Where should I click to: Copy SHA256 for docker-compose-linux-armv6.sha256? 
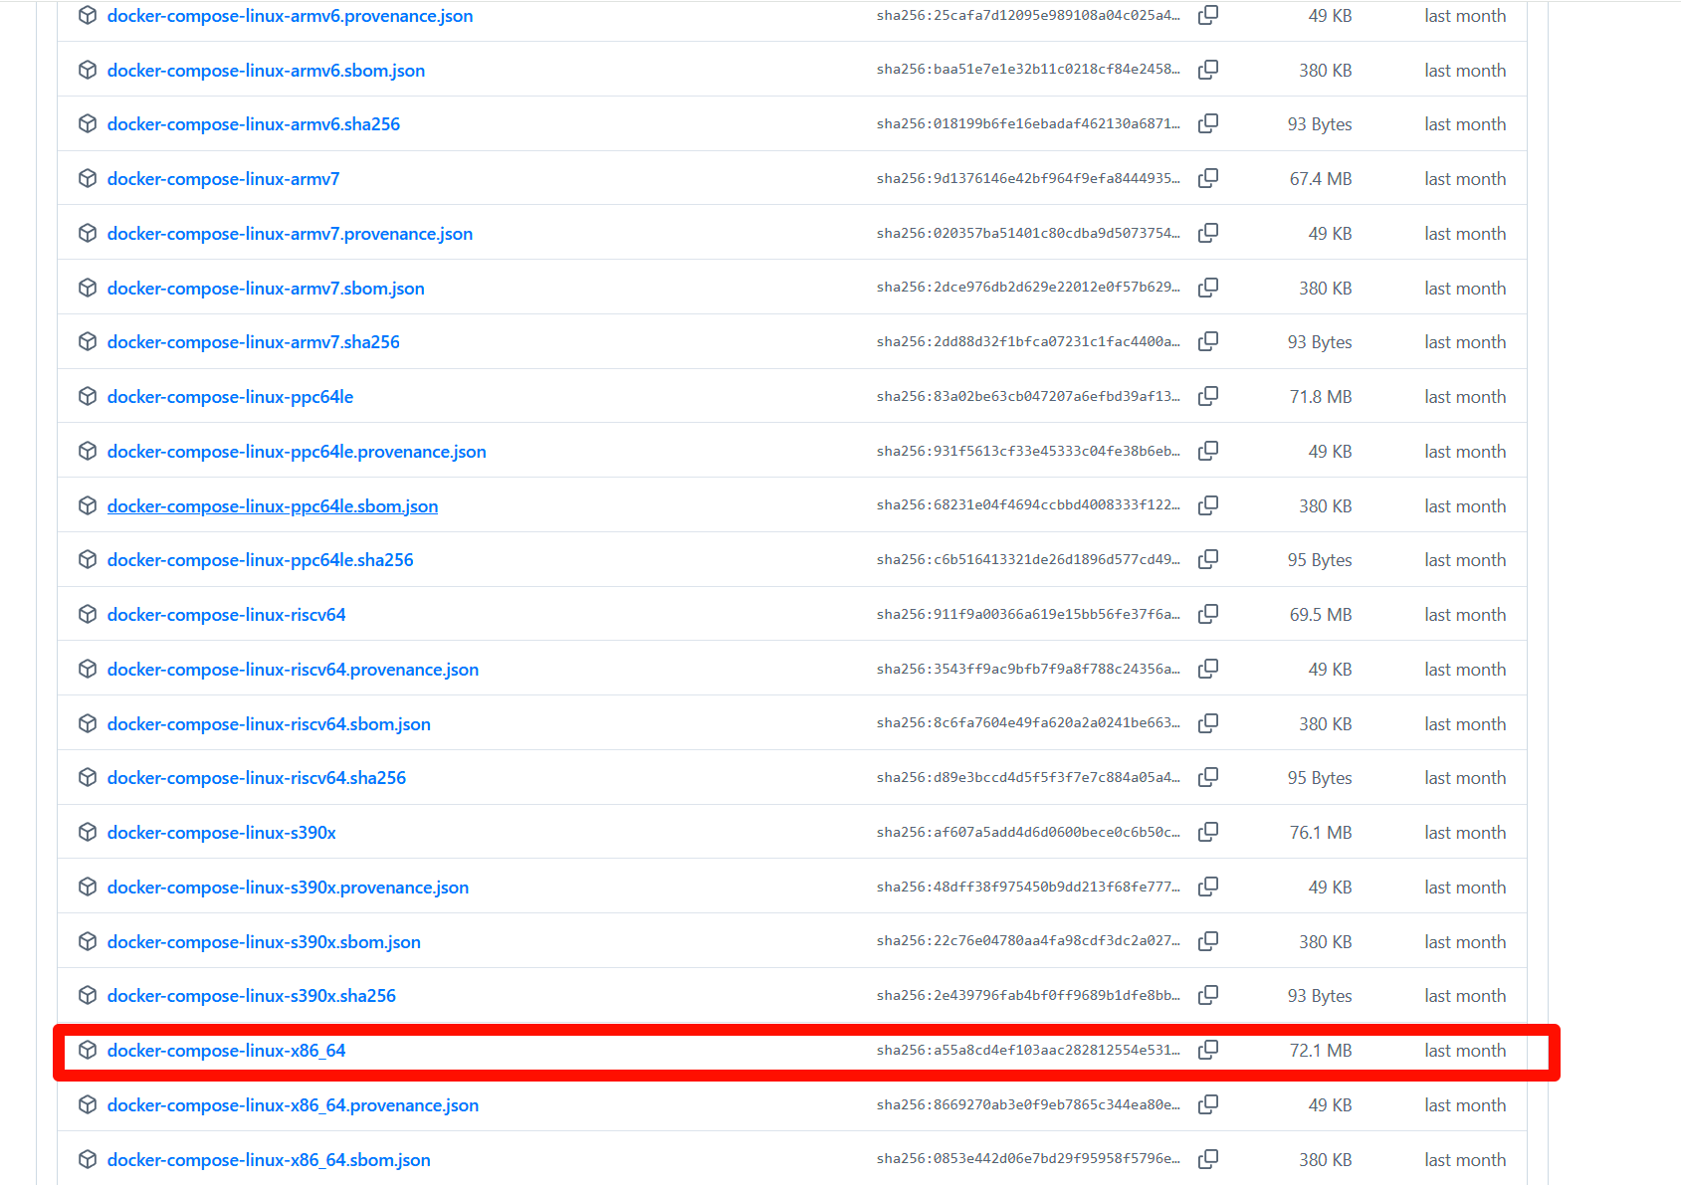1207,123
